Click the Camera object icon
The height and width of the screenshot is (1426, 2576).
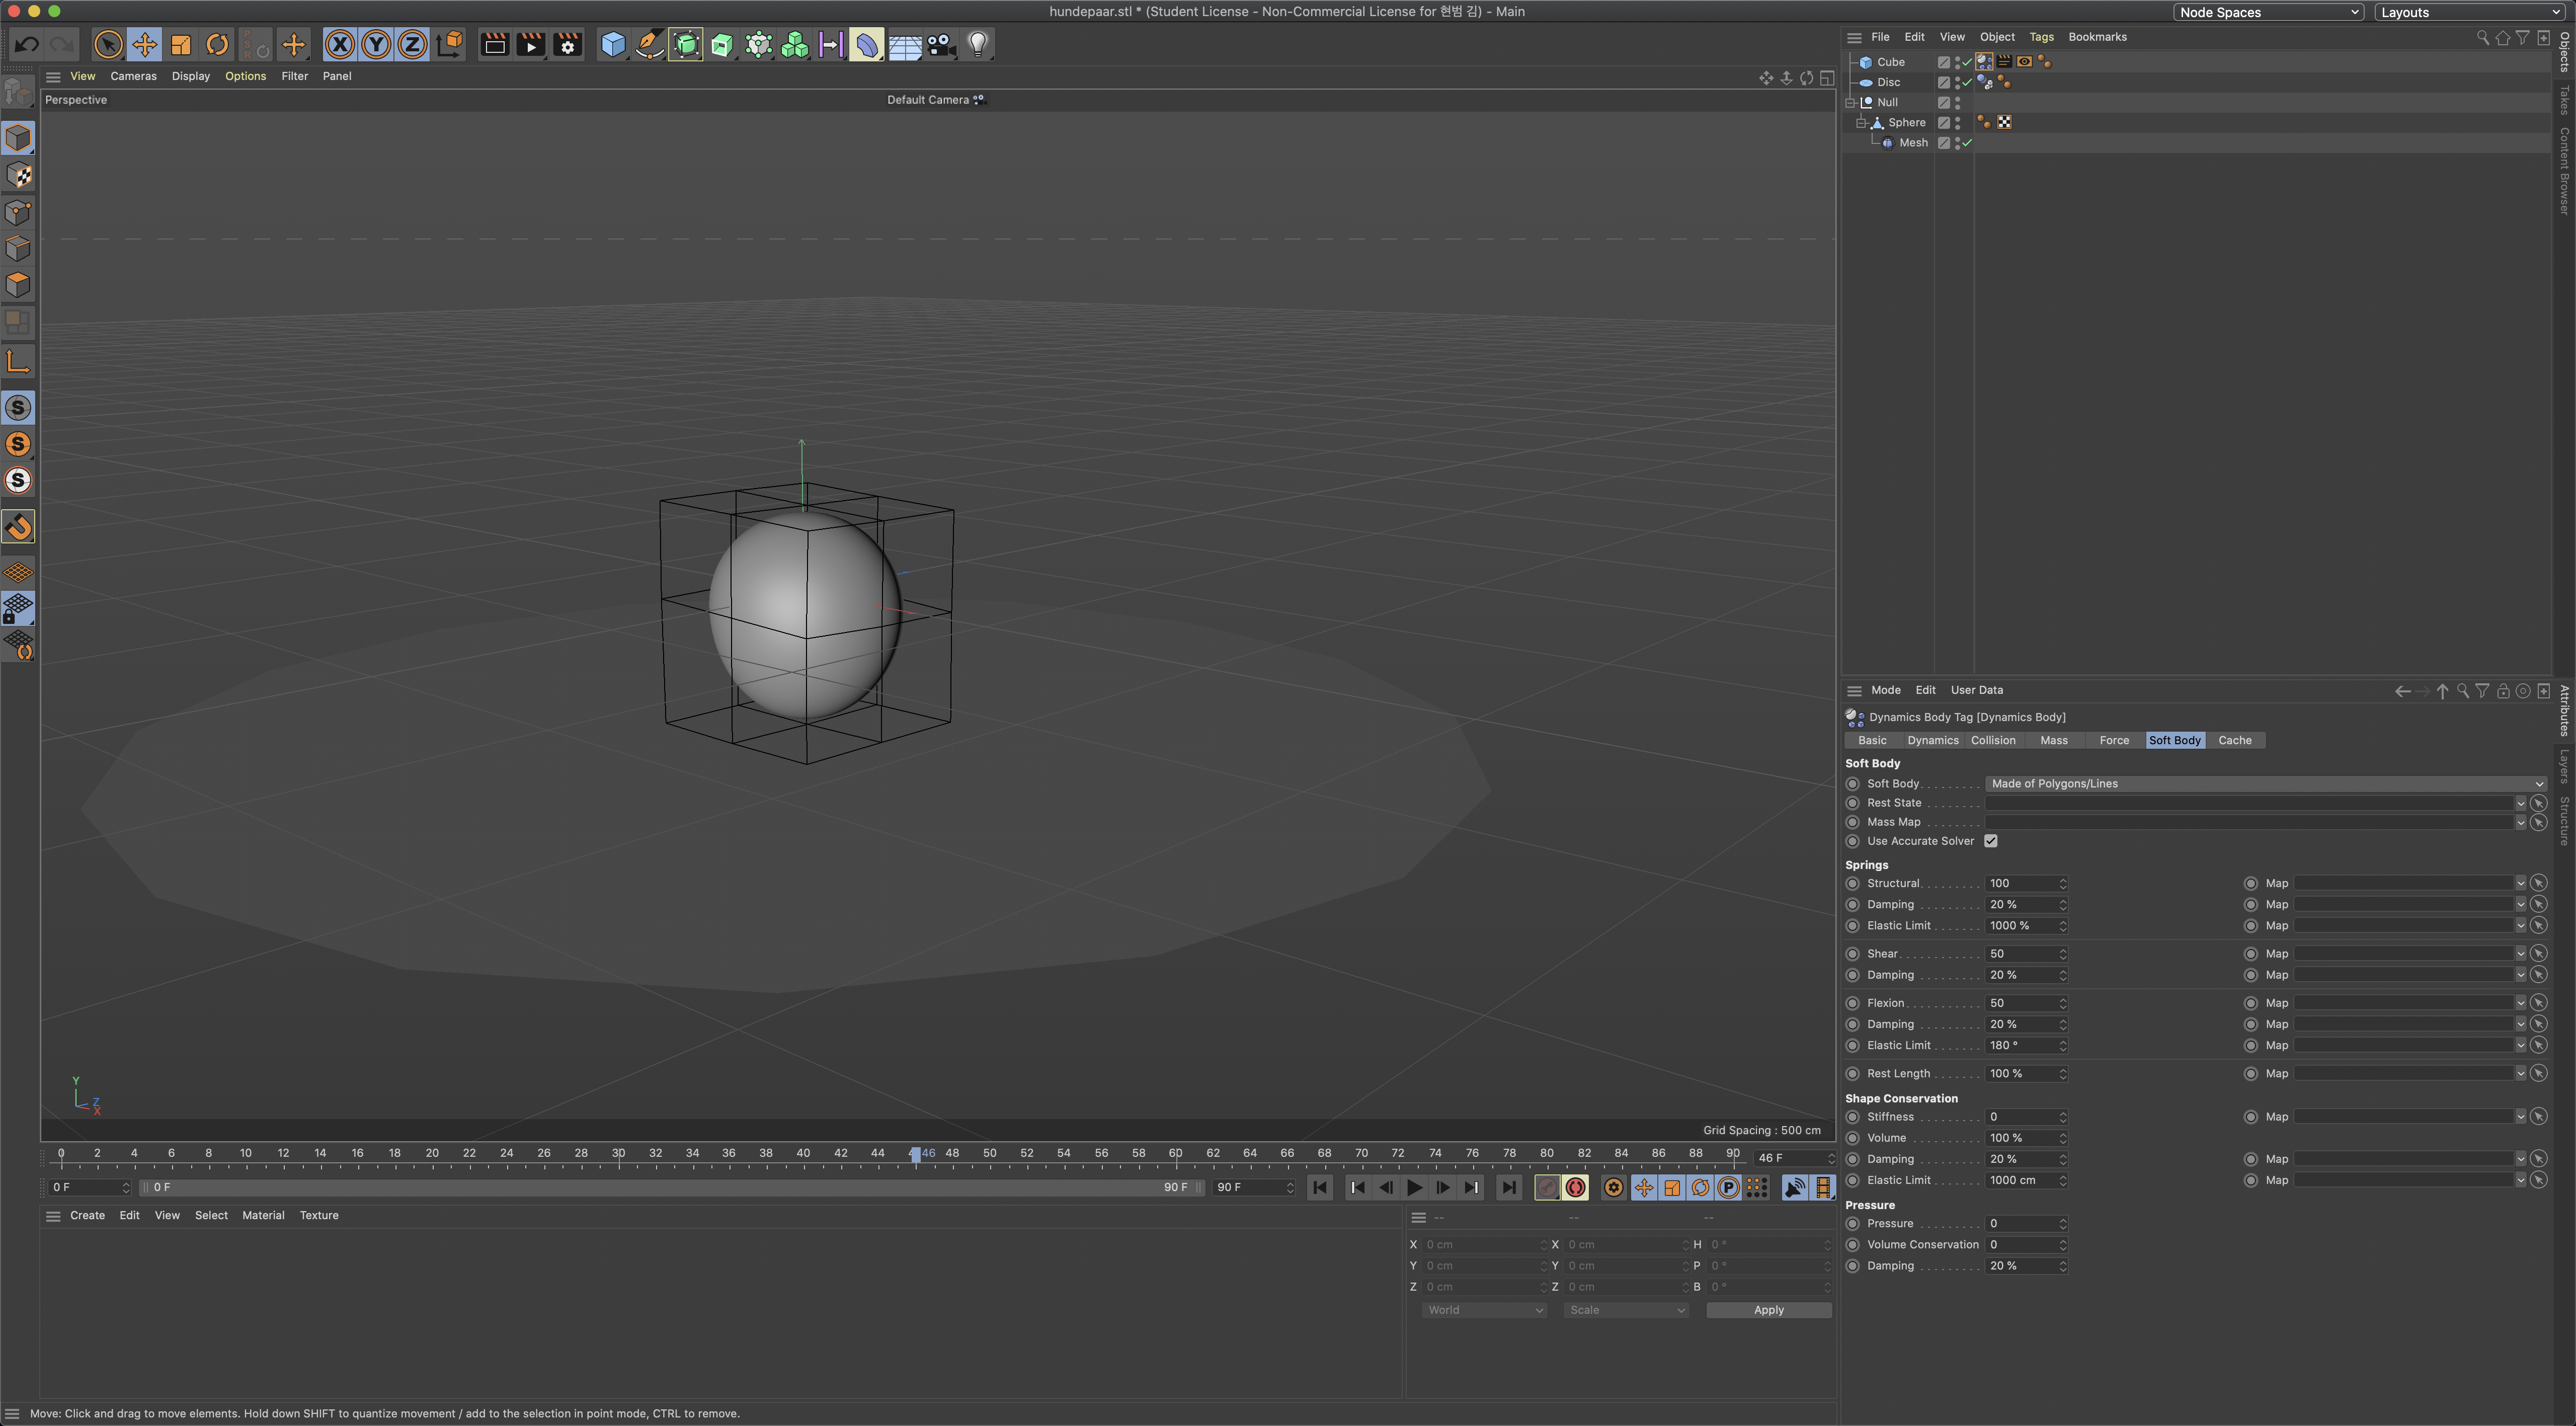point(941,44)
